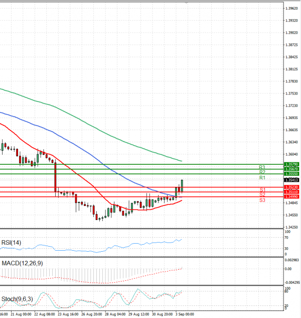Image resolution: width=301 pixels, height=318 pixels.
Task: Click the RSI 30 level value
Action: coord(286,249)
